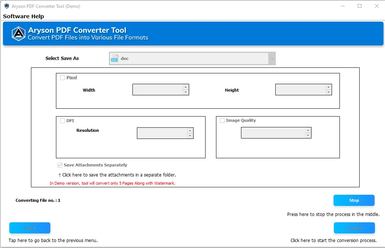
Task: Open the Software Help menu
Action: [x=24, y=16]
